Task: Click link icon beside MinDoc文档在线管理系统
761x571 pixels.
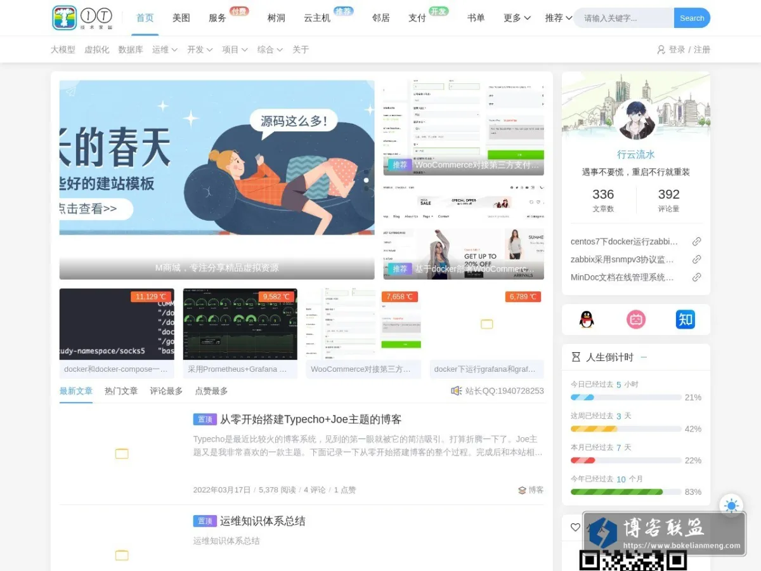Action: tap(696, 277)
